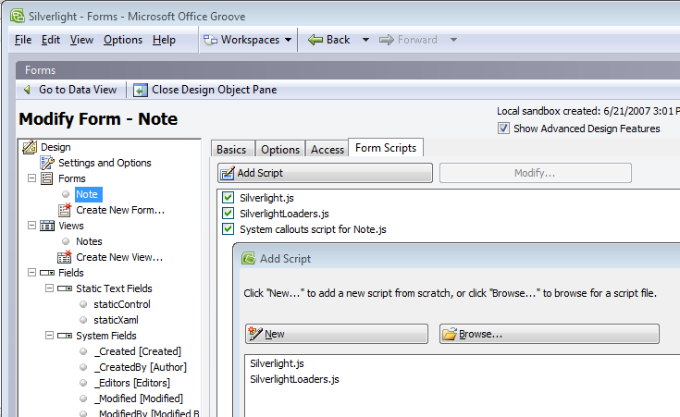
Task: Select Settings and Options in tree
Action: 105,163
